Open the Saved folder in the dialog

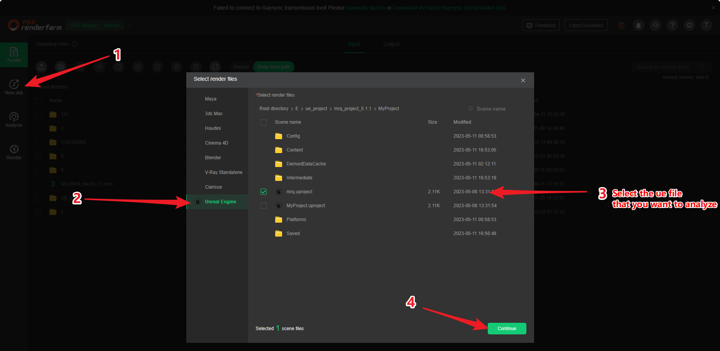[293, 233]
